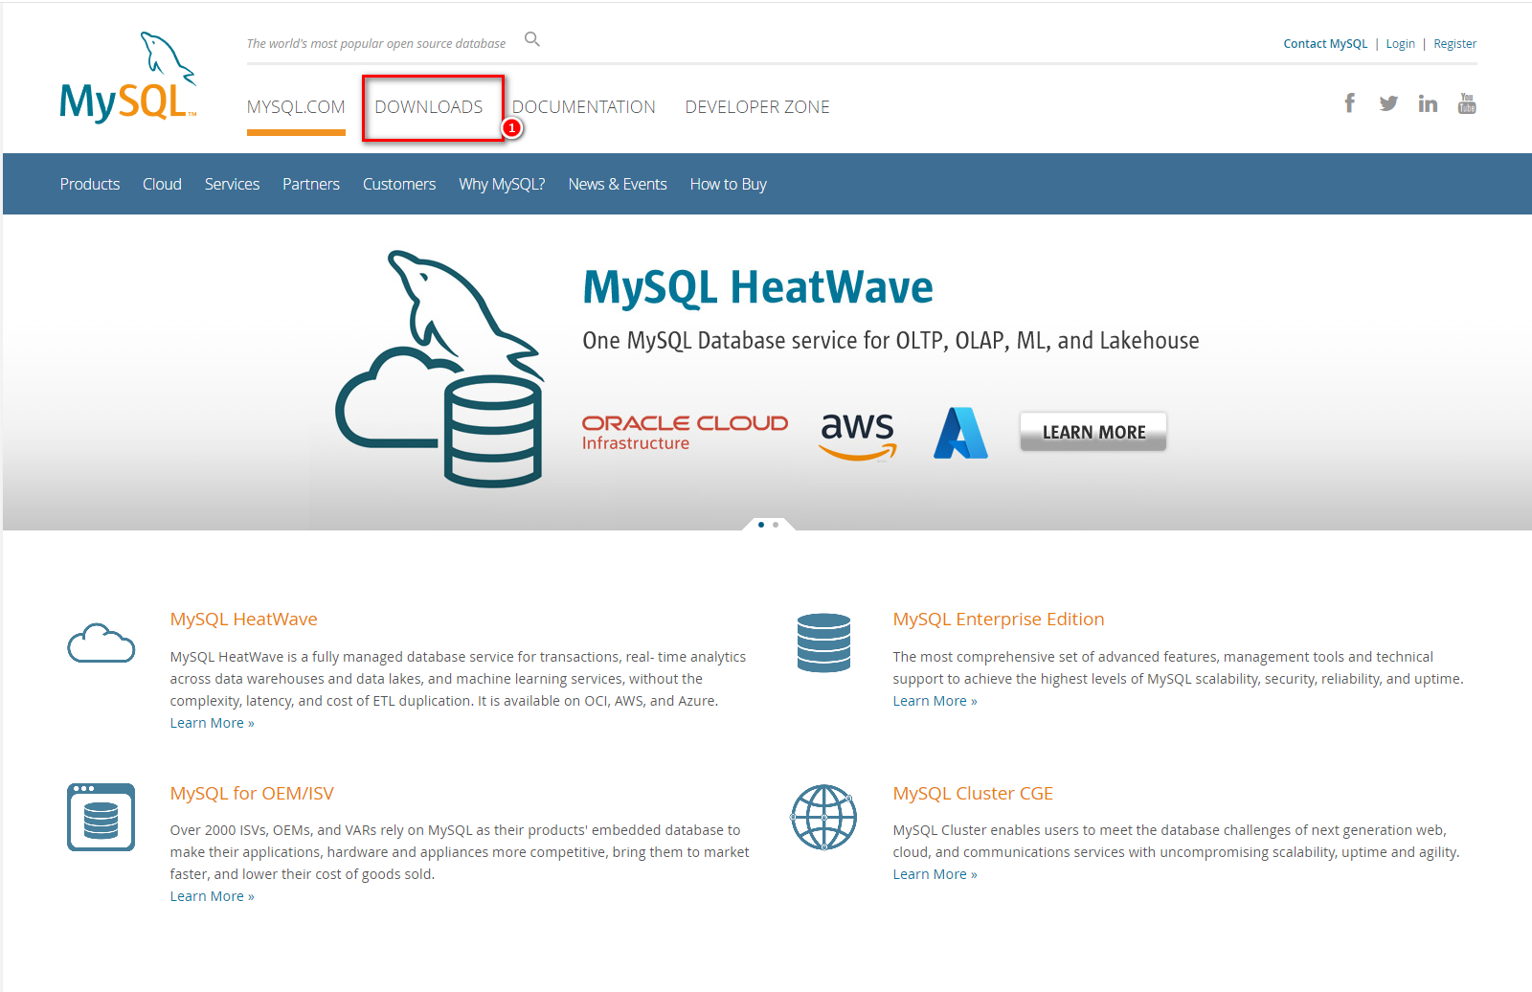This screenshot has width=1532, height=992.
Task: Open the MySQL Cluster CGE heading link
Action: pyautogui.click(x=973, y=794)
